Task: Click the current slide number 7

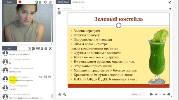Action: [160, 94]
